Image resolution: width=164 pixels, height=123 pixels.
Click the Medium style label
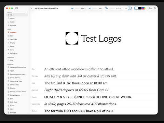click(34, 111)
